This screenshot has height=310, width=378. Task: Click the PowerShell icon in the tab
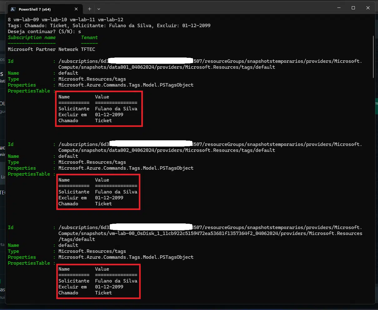point(13,9)
